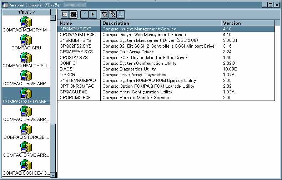The width and height of the screenshot is (282, 180).
Task: Select the SYSTEMROMPAQ name cell
Action: pyautogui.click(x=78, y=81)
